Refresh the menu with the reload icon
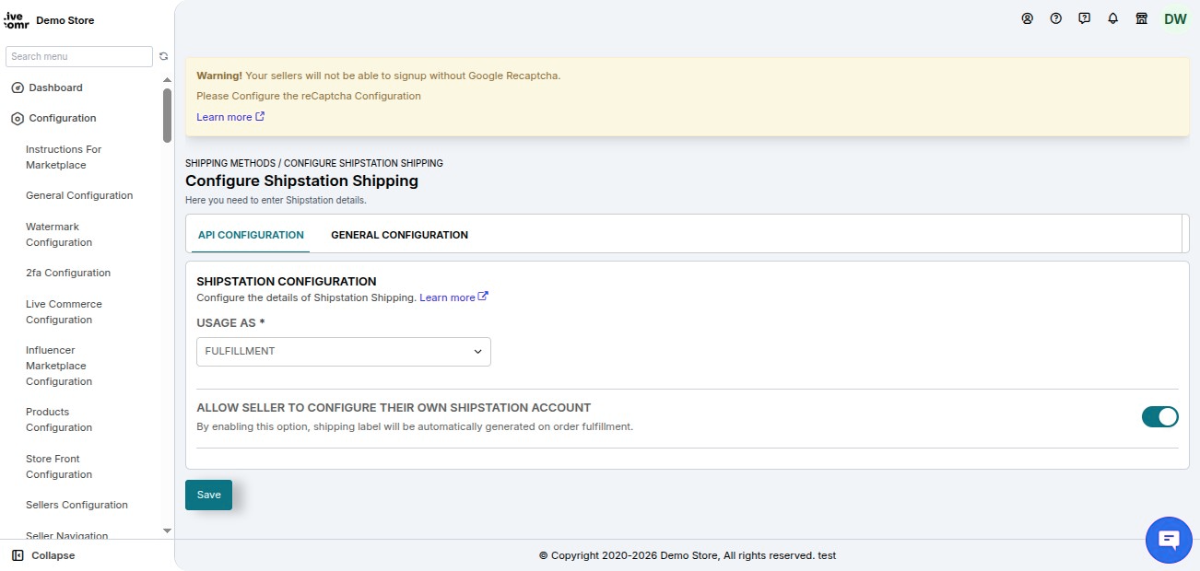 click(x=164, y=56)
